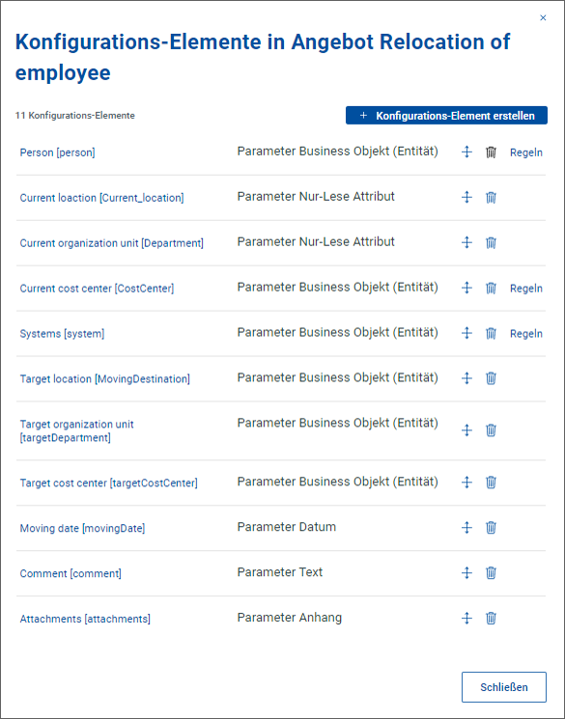The image size is (565, 719).
Task: Click move icon for Target cost center row
Action: 466,482
